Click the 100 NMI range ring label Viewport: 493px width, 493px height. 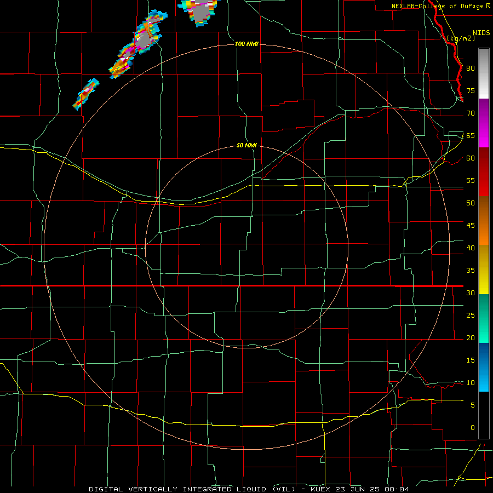point(246,44)
